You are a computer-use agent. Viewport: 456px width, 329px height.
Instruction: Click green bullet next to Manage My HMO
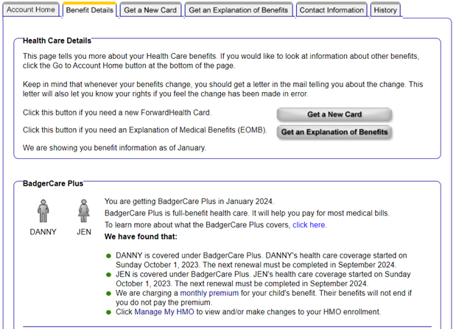pyautogui.click(x=109, y=312)
